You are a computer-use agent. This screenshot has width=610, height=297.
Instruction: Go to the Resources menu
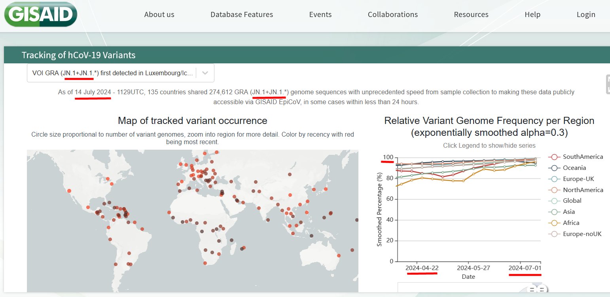(x=471, y=14)
